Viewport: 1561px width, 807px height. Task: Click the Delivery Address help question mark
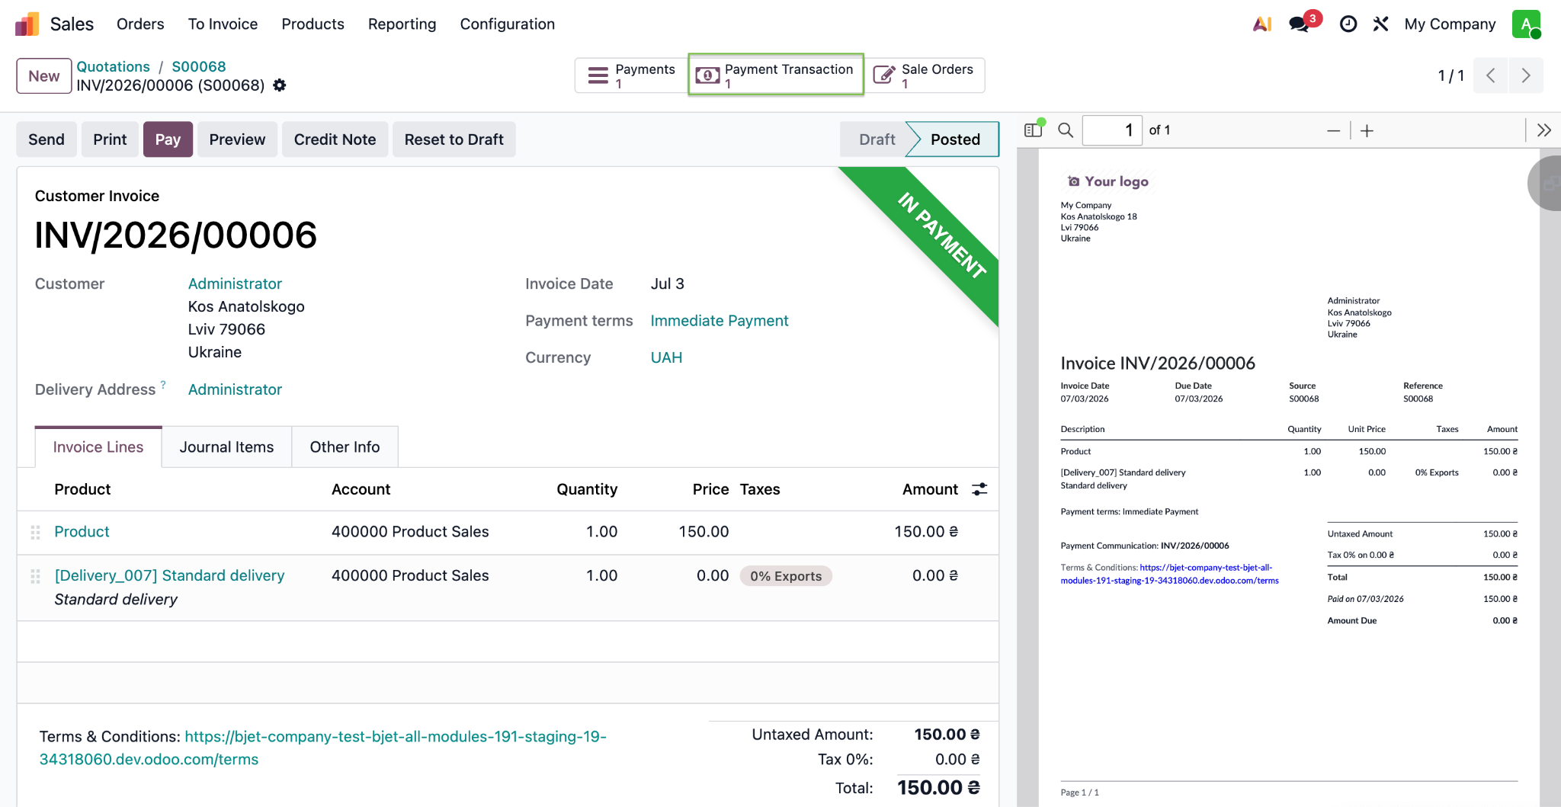coord(163,384)
